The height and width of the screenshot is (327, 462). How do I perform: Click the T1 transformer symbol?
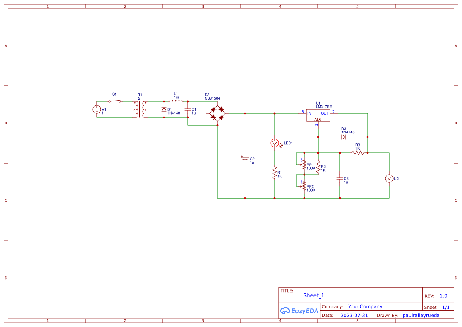140,109
